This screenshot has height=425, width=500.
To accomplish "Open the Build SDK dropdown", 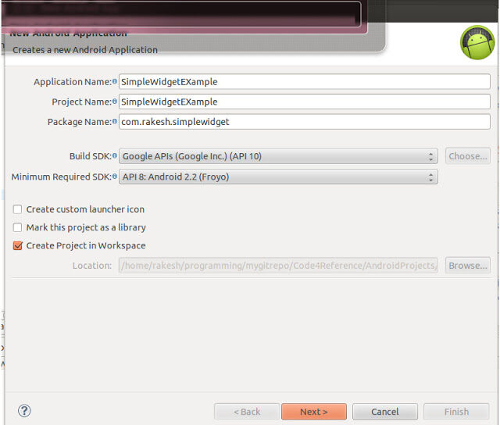I will coord(278,156).
